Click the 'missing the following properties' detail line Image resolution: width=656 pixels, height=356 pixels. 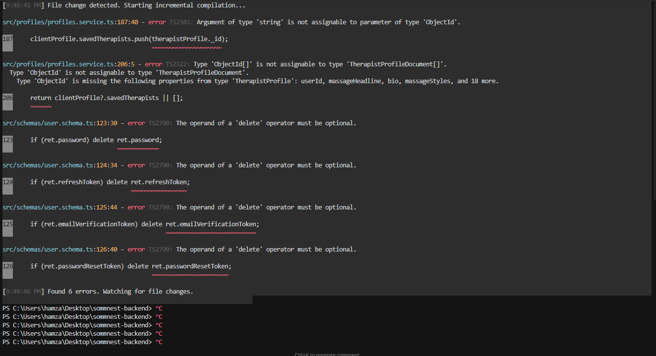point(257,81)
